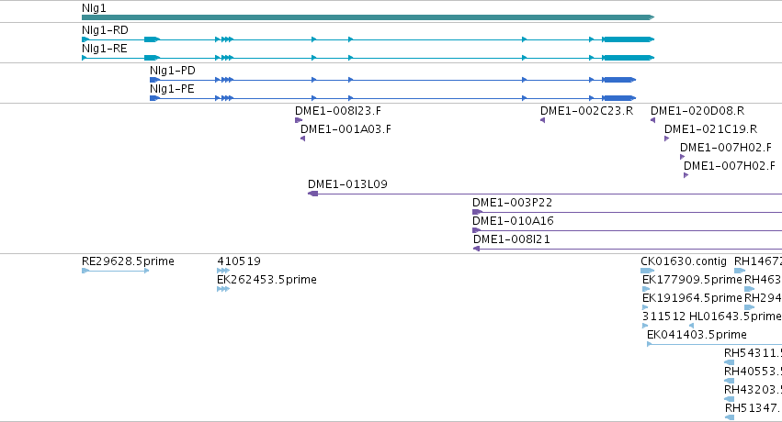
Task: Open the Nlg1-RD transcript label
Action: click(x=105, y=30)
